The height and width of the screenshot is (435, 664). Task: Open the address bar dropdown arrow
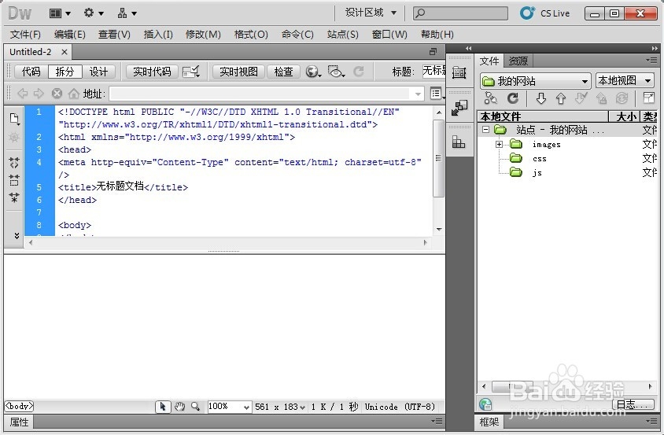pos(418,94)
